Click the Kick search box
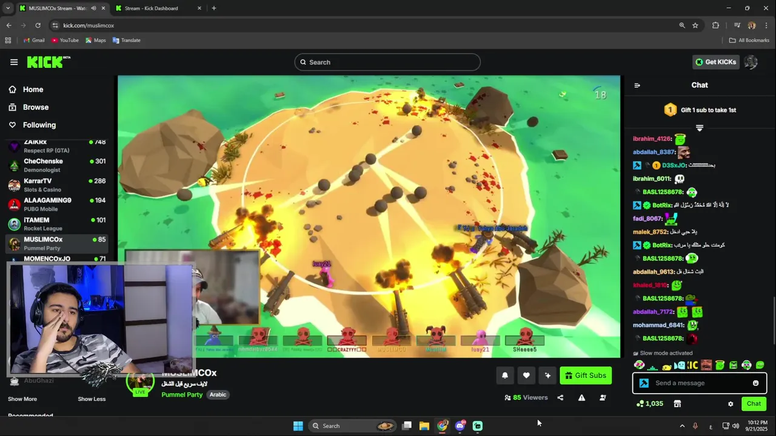This screenshot has width=776, height=436. (387, 62)
